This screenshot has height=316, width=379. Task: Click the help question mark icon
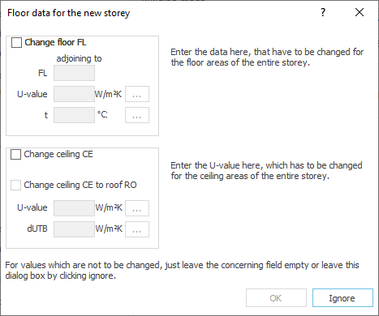point(323,12)
